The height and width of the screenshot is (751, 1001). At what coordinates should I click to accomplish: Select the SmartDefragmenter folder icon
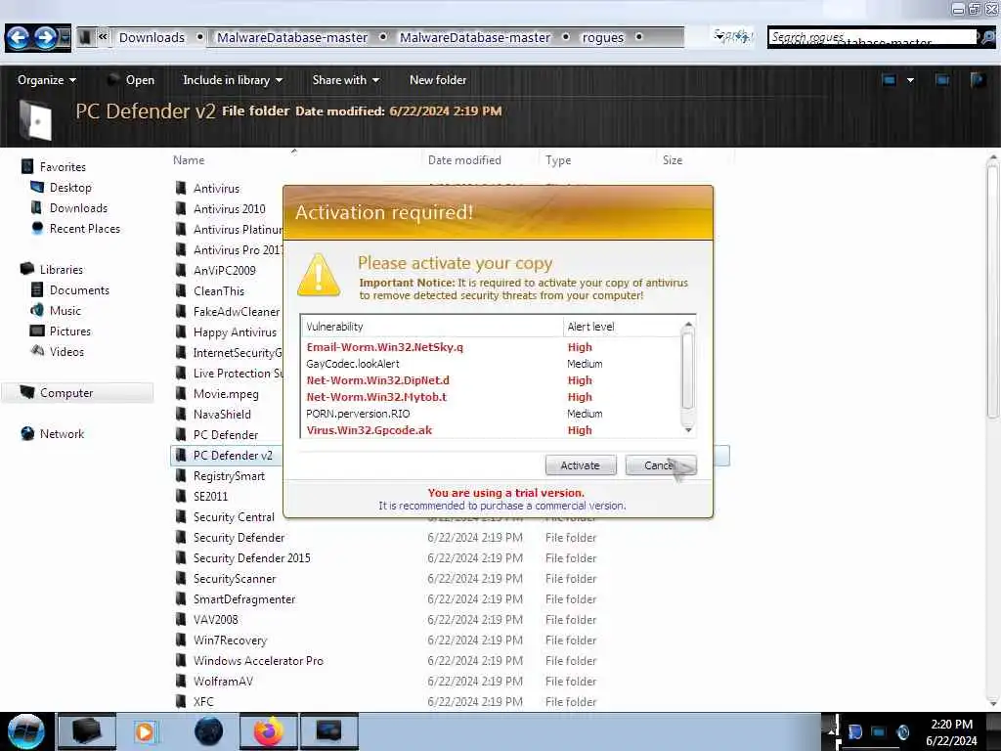(181, 599)
